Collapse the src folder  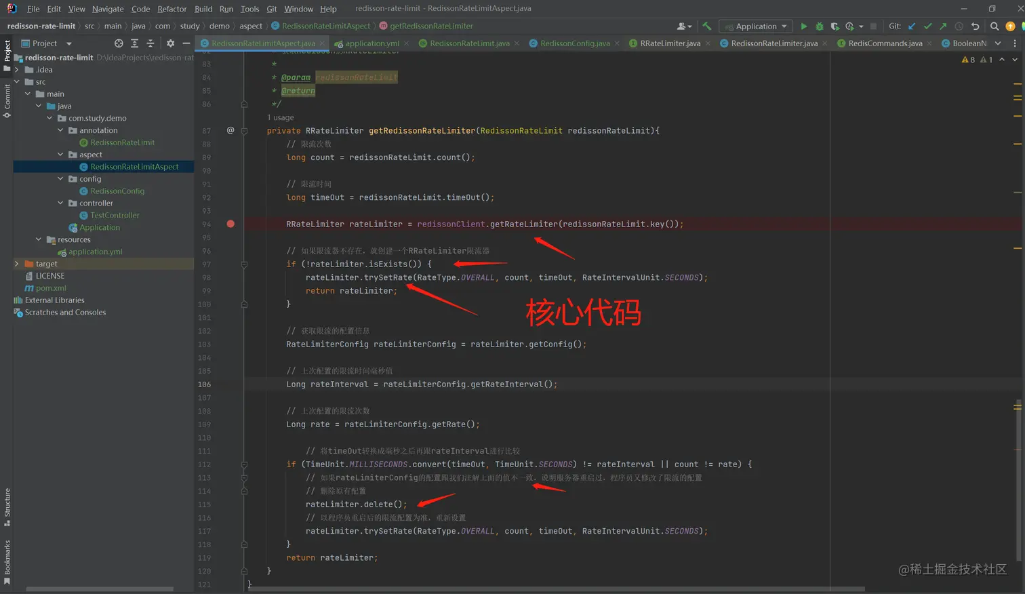pos(17,82)
